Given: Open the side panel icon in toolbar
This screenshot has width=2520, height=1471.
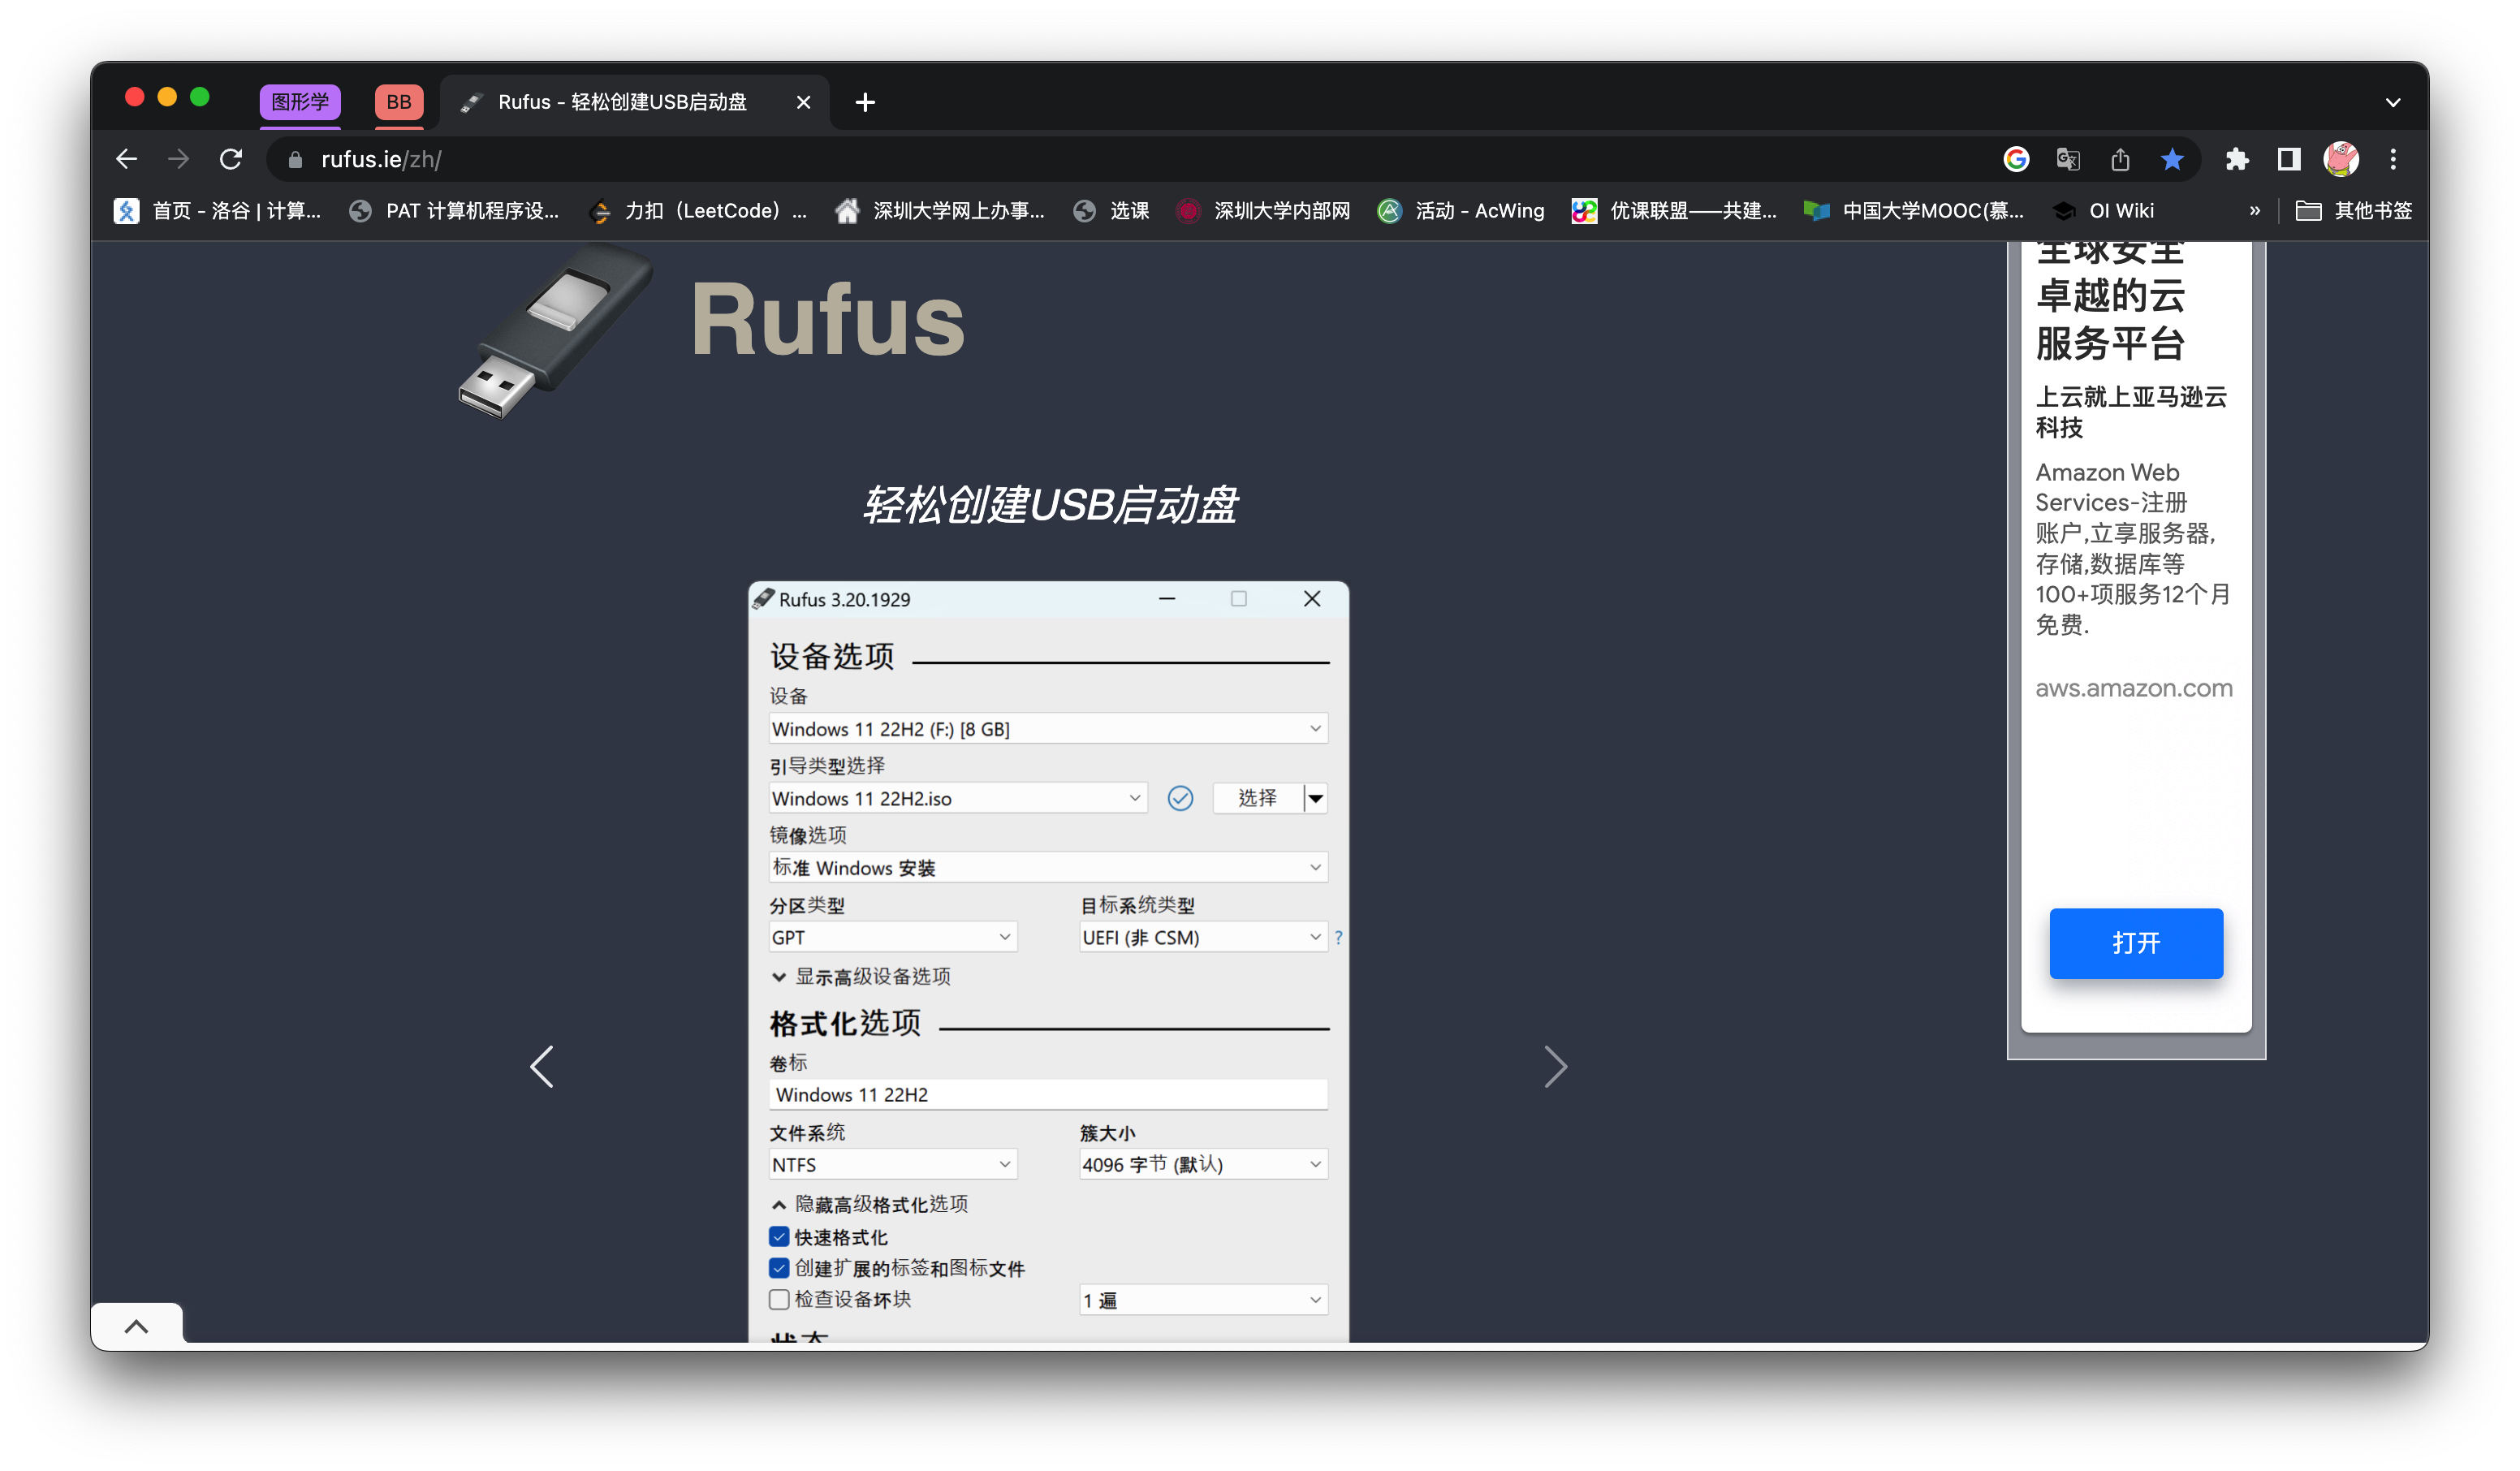Looking at the screenshot, I should click(x=2288, y=159).
